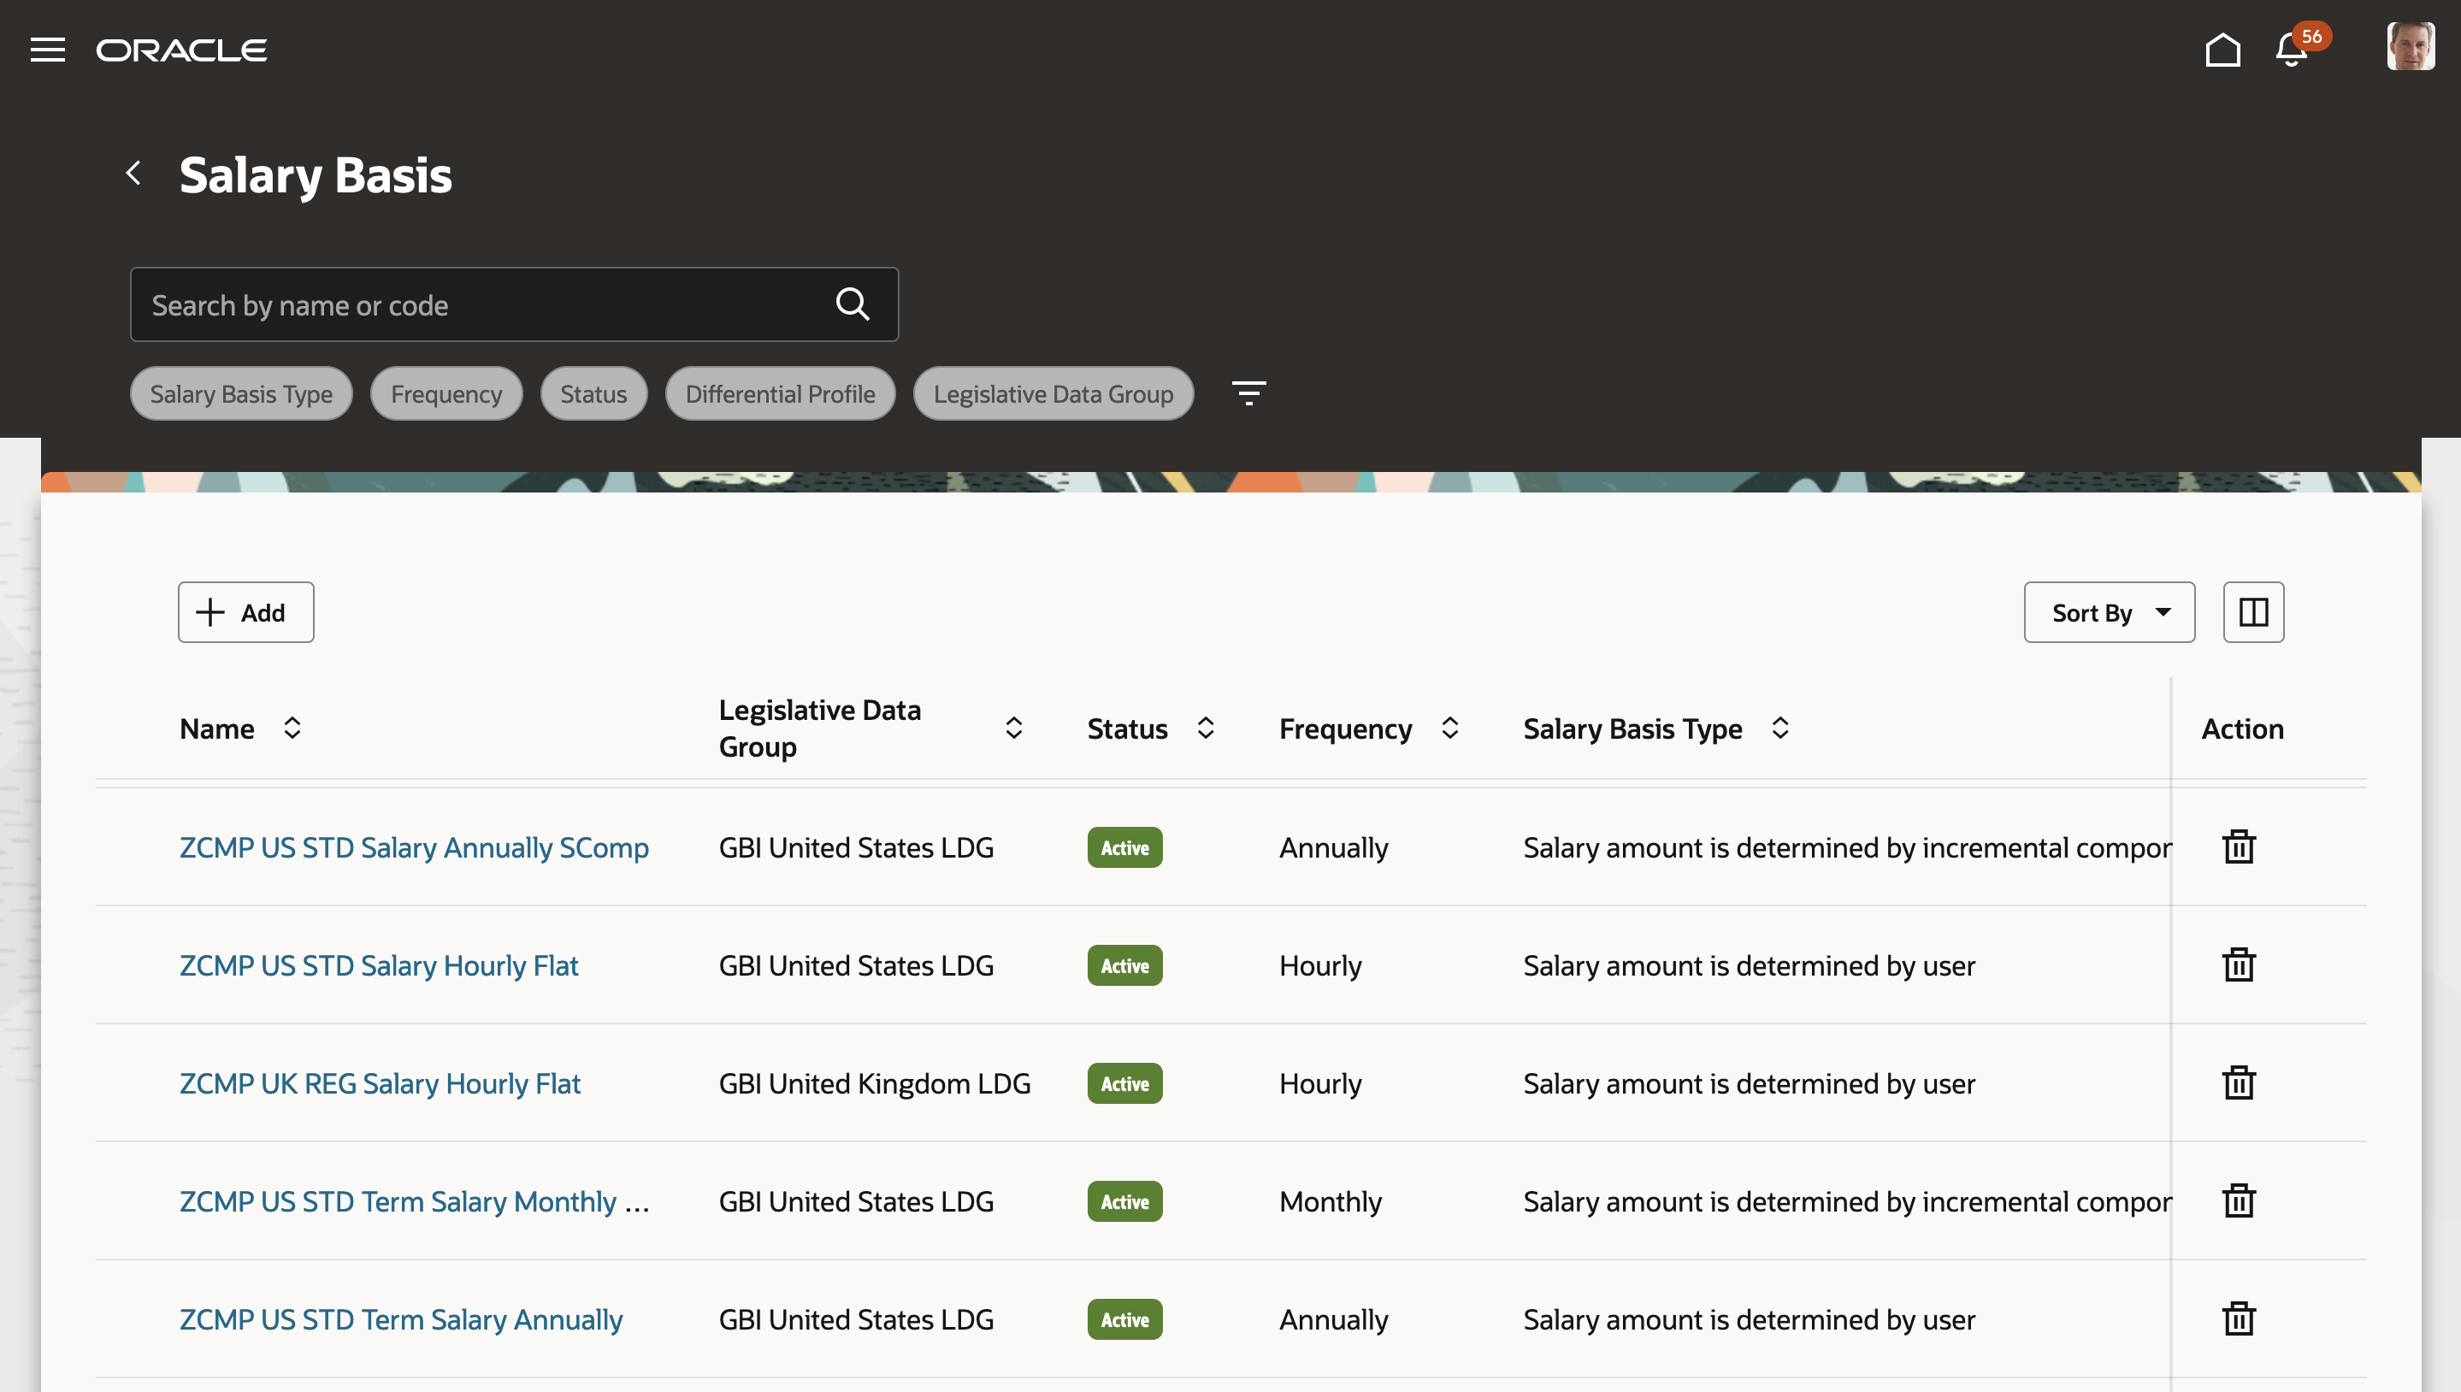The image size is (2461, 1392).
Task: Sort by the Name column
Action: coord(292,728)
